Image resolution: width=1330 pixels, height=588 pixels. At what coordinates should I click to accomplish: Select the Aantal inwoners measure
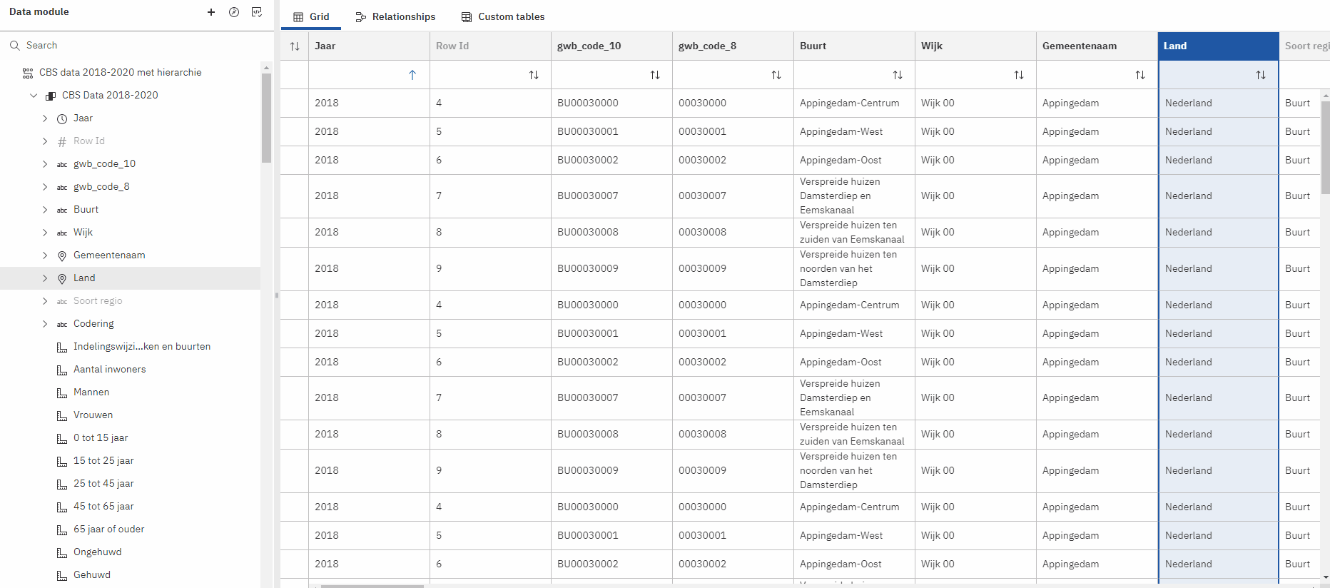tap(109, 370)
